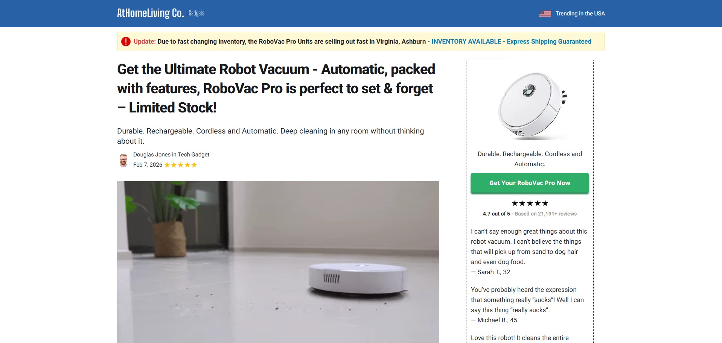This screenshot has height=343, width=722.
Task: Click the Update inventory notice banner
Action: pos(361,41)
